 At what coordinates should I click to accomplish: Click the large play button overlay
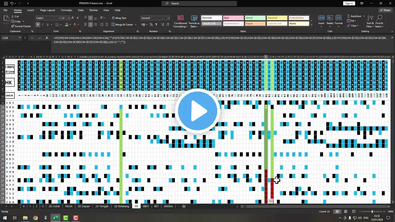197,111
